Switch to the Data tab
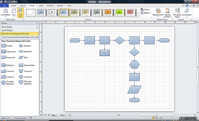The image size is (199, 121). click(41, 6)
